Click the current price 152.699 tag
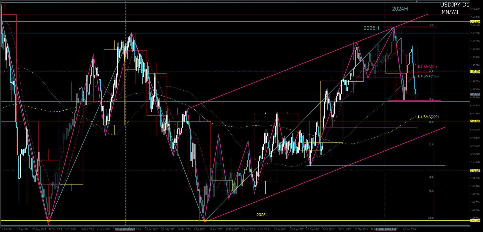The width and height of the screenshot is (483, 232). pos(475,94)
